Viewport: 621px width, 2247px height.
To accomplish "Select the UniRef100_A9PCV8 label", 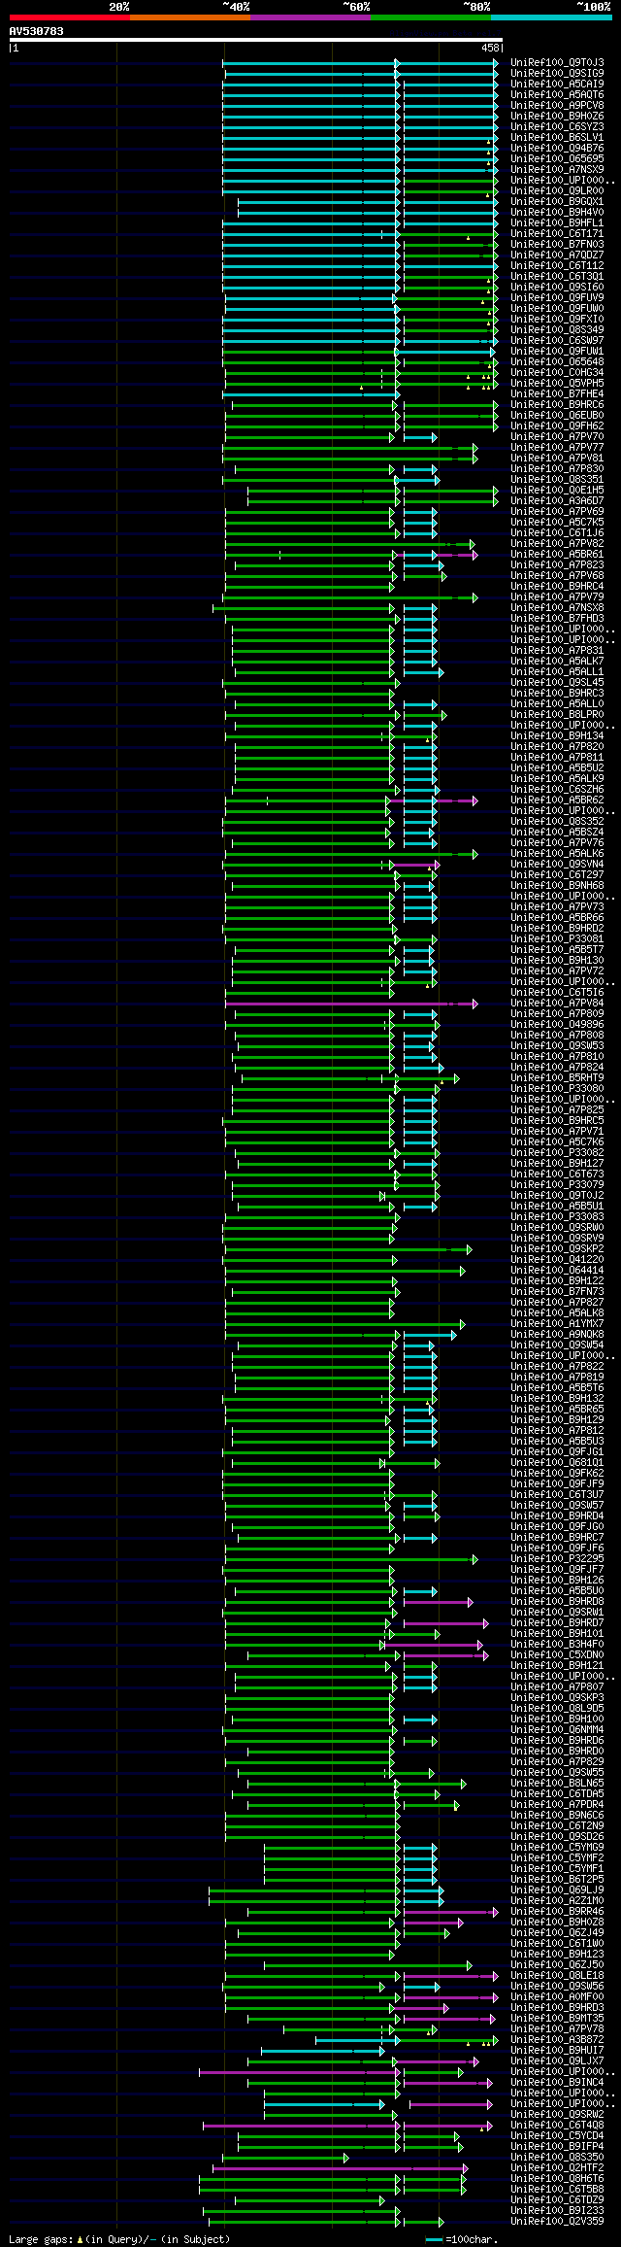I will point(557,105).
